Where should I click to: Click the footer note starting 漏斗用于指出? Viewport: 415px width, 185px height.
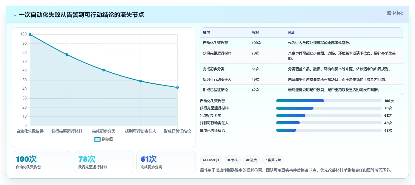pyautogui.click(x=296, y=170)
